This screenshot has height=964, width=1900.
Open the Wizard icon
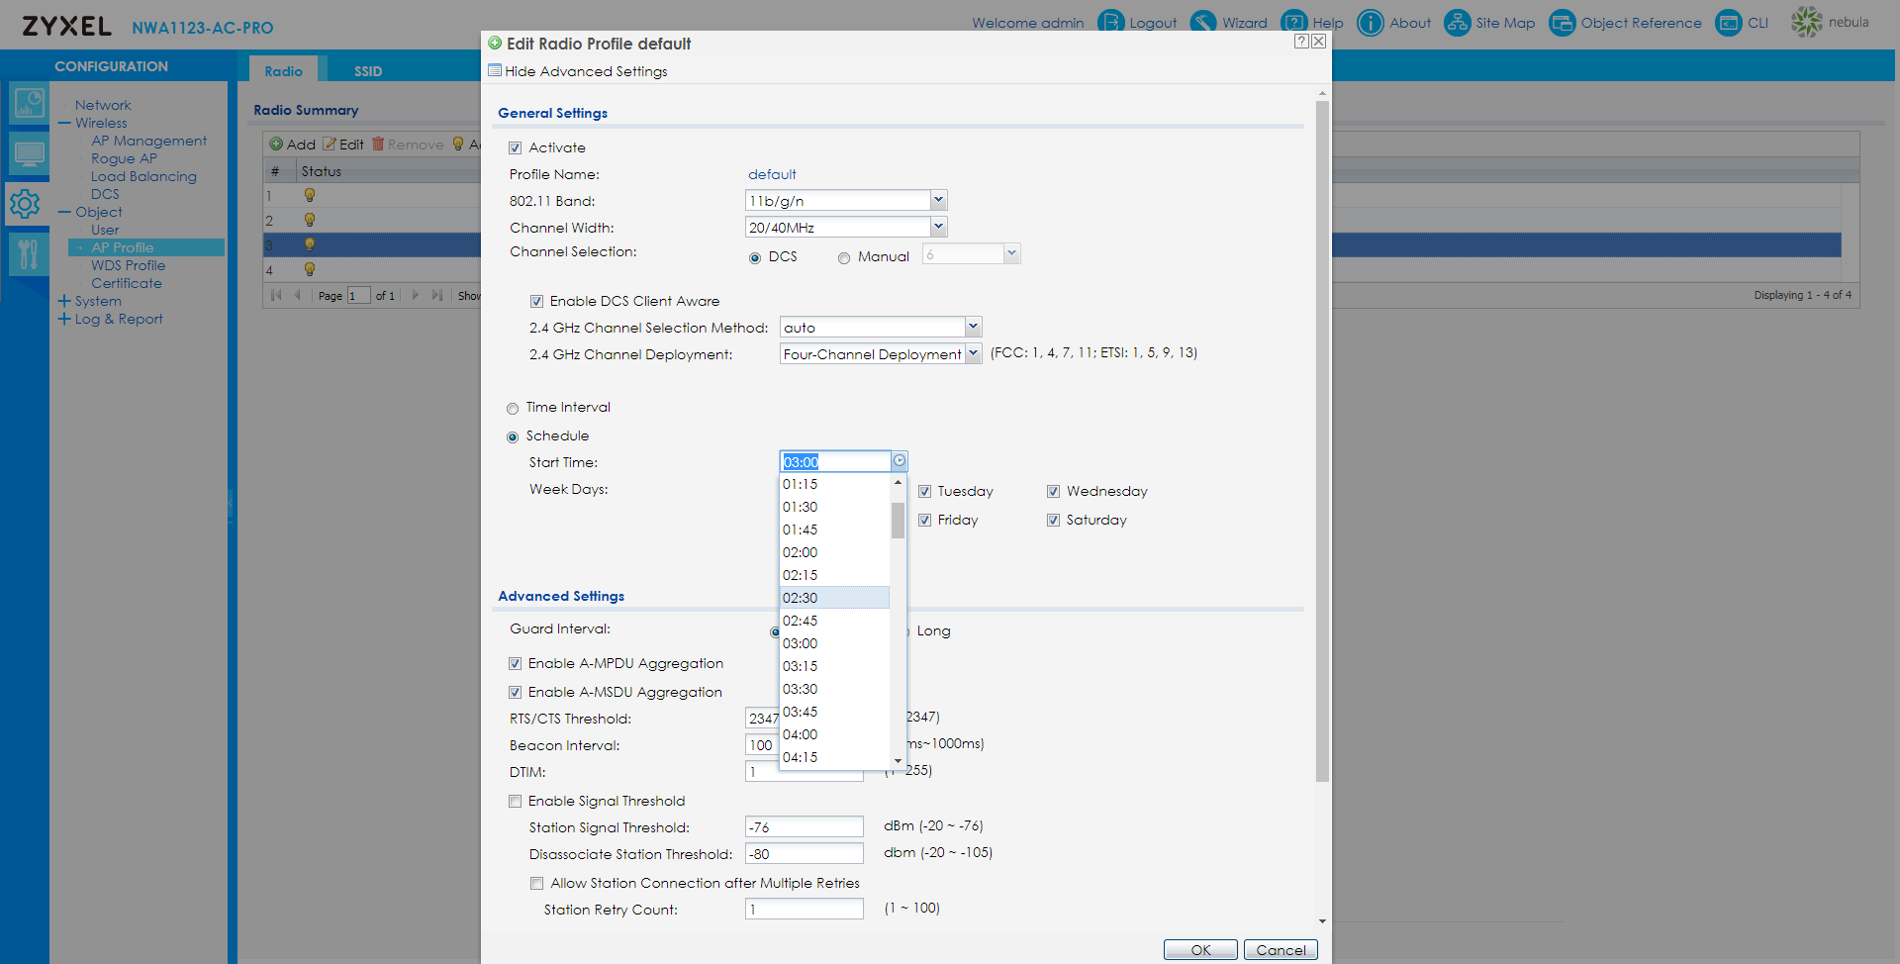1203,22
